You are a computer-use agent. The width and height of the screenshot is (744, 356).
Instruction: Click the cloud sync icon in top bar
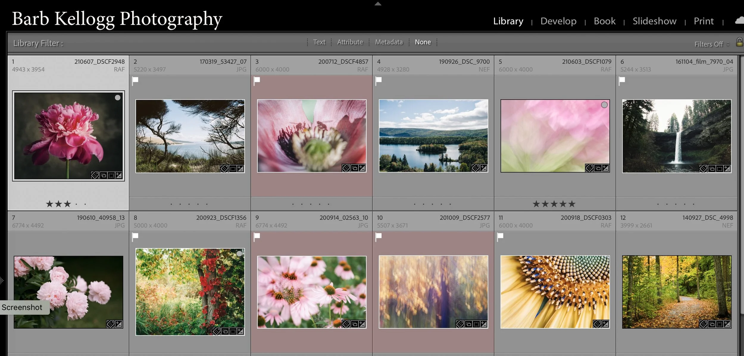pos(740,21)
